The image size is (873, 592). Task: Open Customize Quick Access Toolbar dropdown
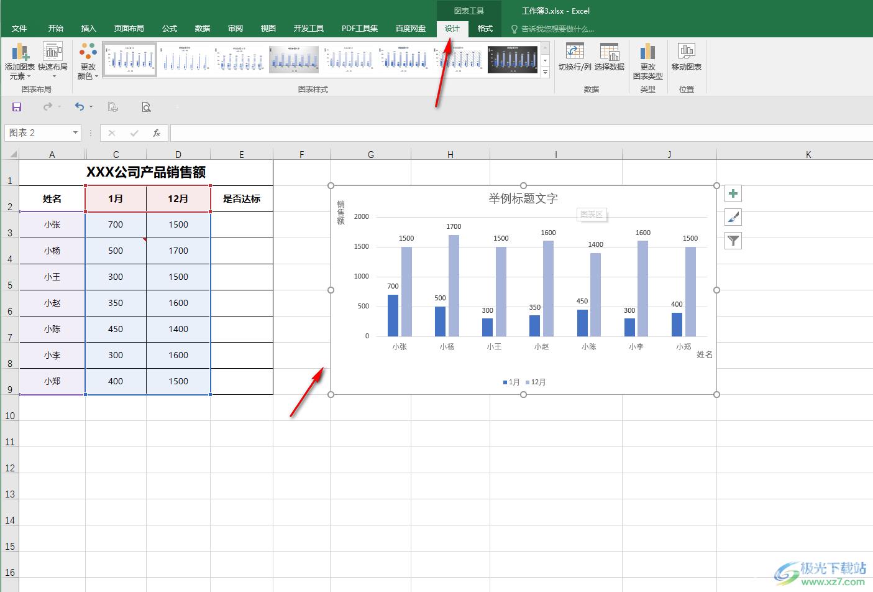(x=177, y=108)
